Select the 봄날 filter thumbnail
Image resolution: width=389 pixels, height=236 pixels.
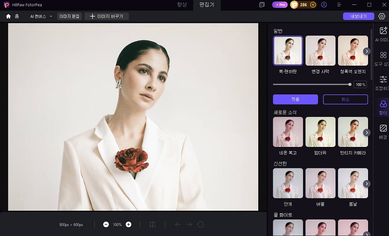tap(353, 183)
